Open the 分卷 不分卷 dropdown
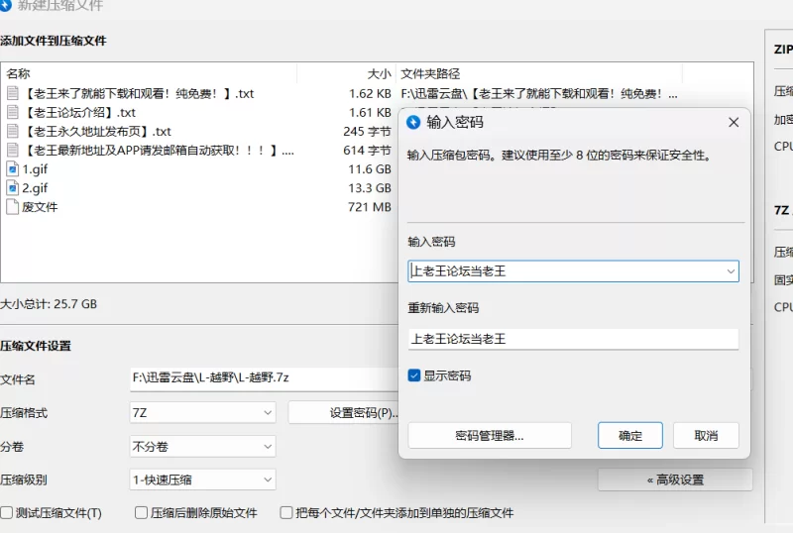Image resolution: width=793 pixels, height=533 pixels. (x=202, y=447)
